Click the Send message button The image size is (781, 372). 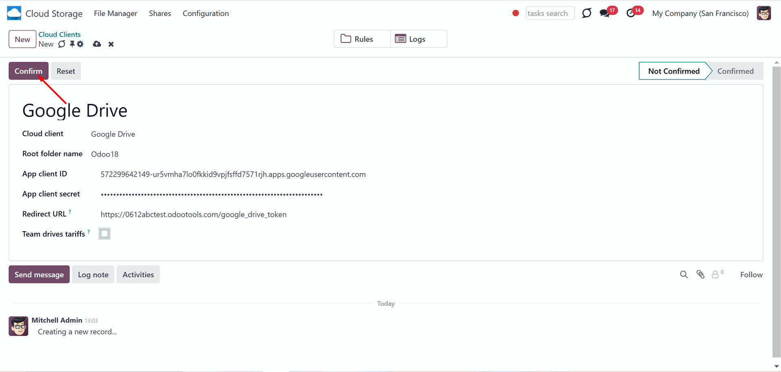(x=39, y=275)
